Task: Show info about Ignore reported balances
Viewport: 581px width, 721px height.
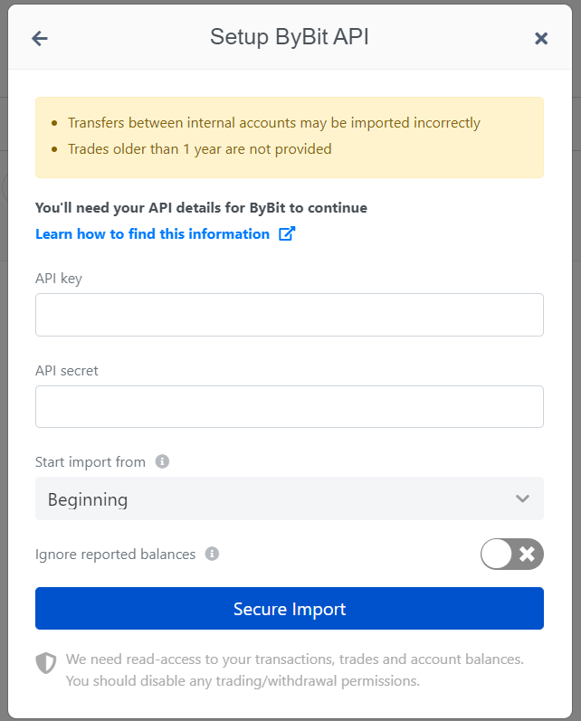Action: [212, 554]
